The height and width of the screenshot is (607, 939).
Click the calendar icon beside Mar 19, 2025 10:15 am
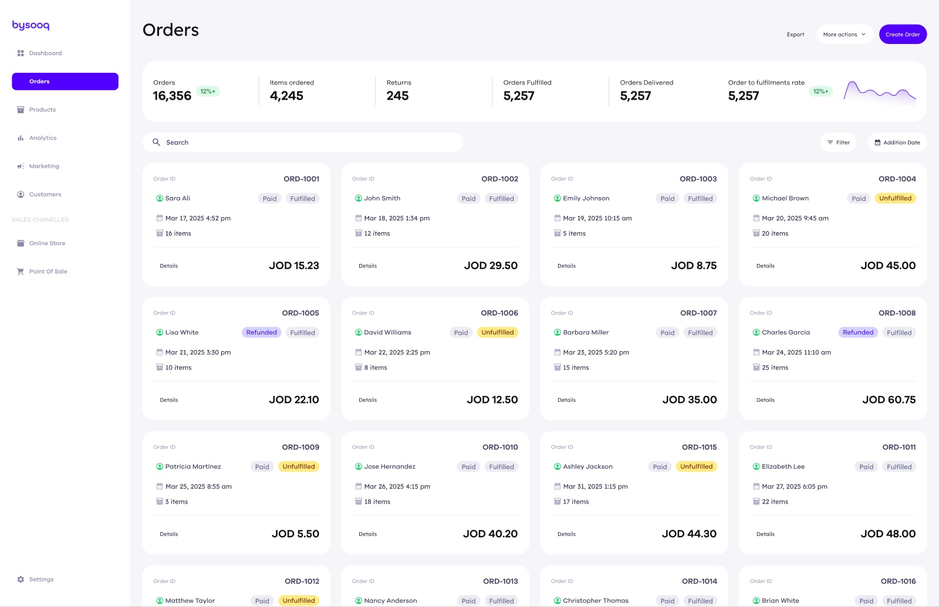[x=558, y=218]
